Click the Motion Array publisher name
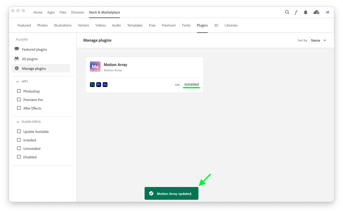 (113, 70)
